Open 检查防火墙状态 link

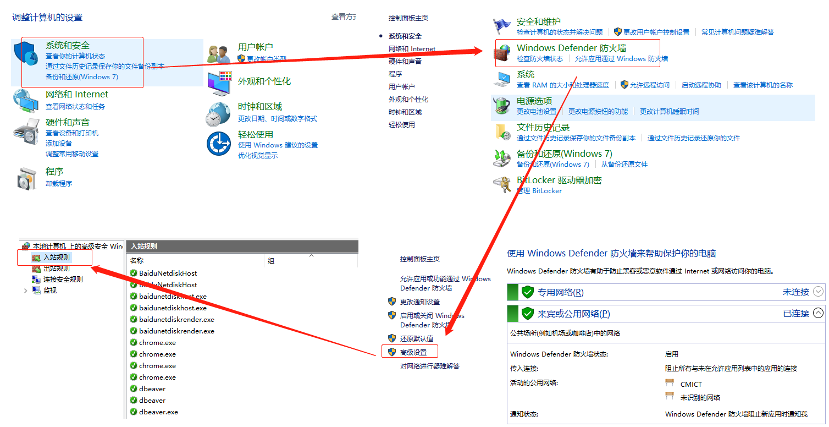tap(540, 58)
